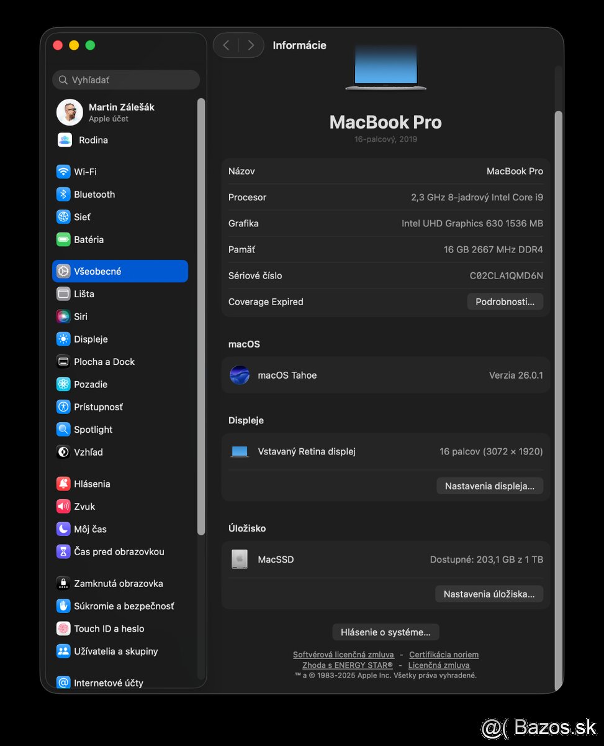Click the Vyhľadať search field
The height and width of the screenshot is (746, 604).
(x=126, y=80)
